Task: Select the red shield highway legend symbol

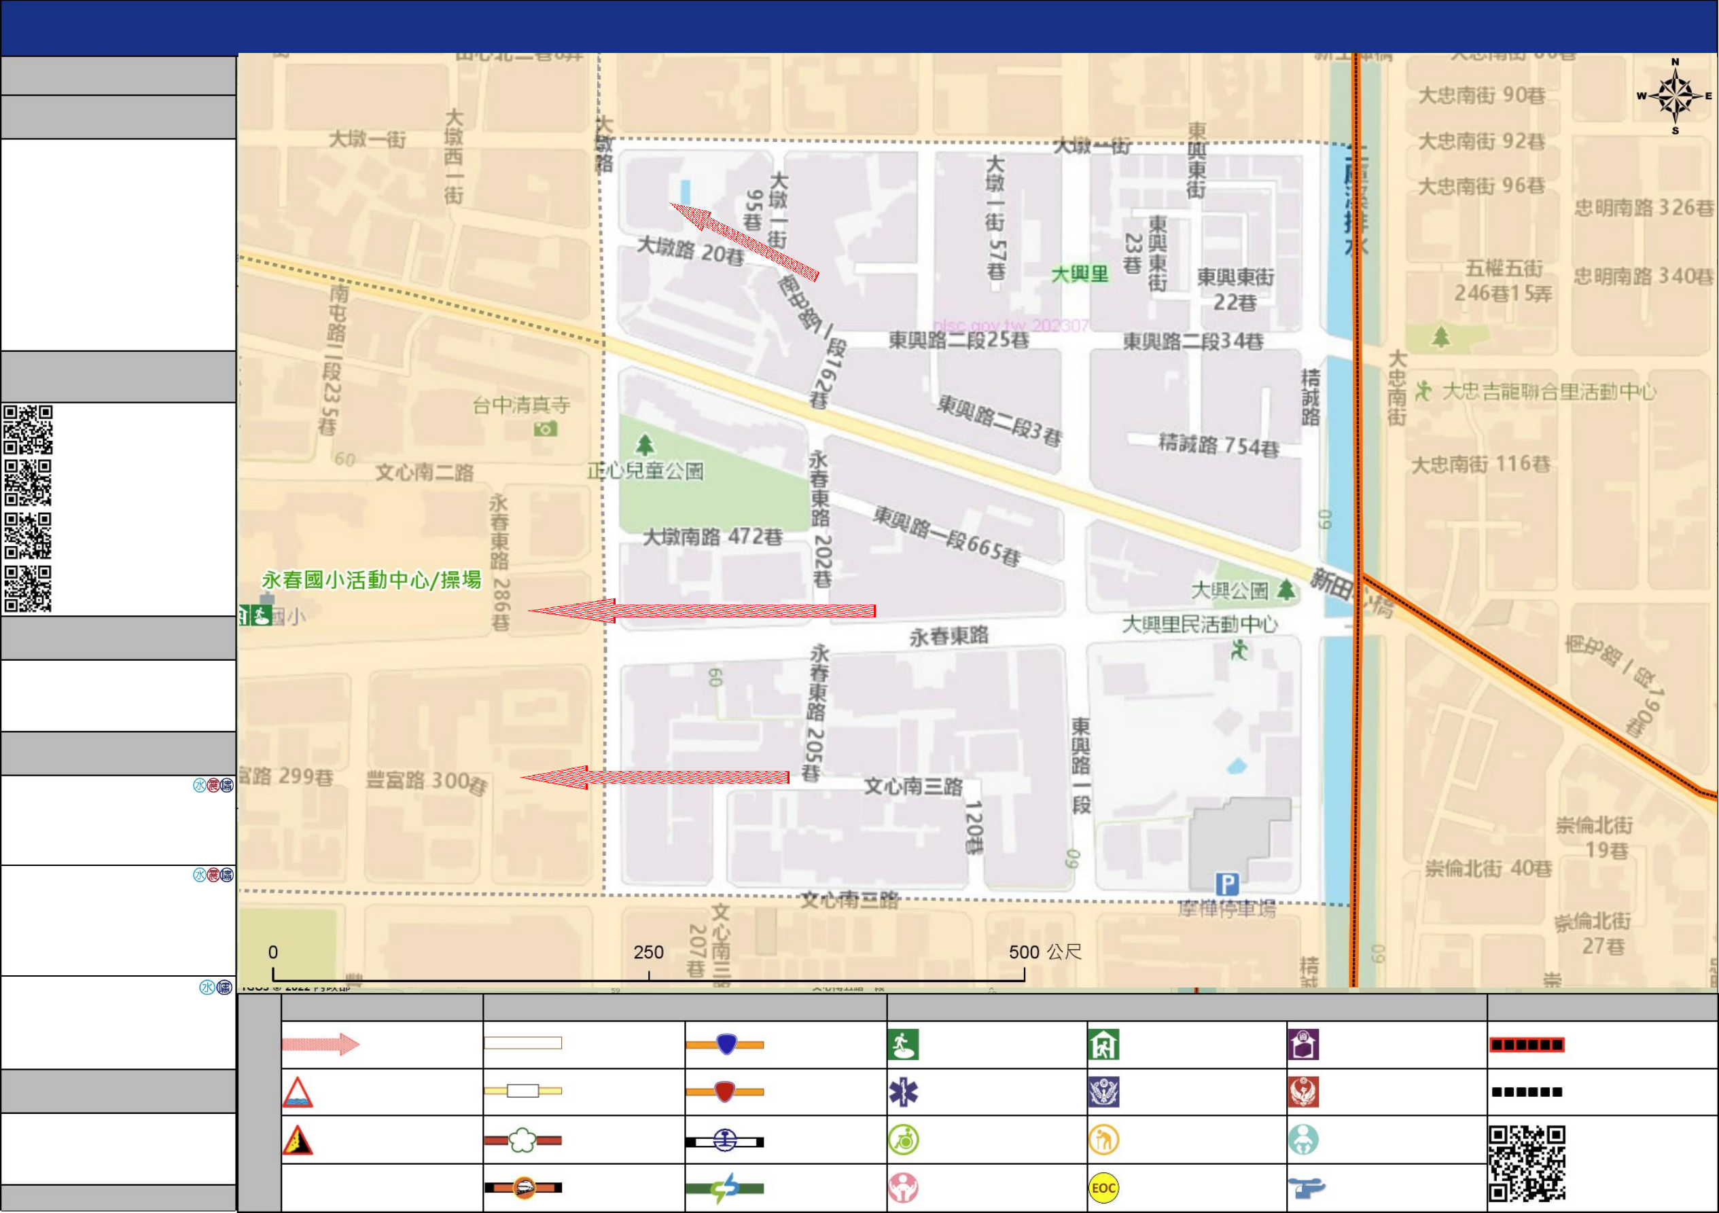Action: [725, 1092]
